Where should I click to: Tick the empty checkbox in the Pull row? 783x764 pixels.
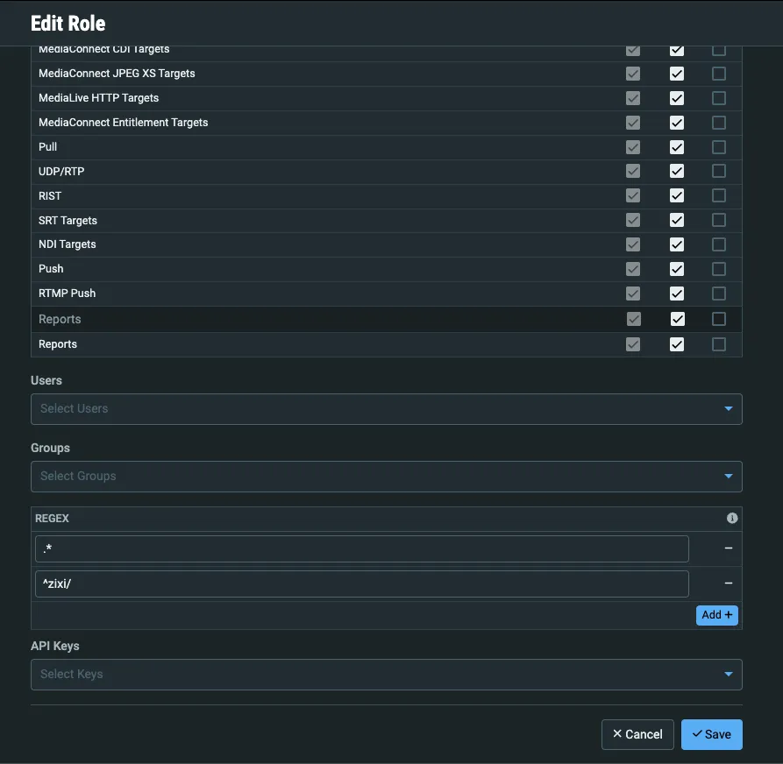pyautogui.click(x=719, y=147)
